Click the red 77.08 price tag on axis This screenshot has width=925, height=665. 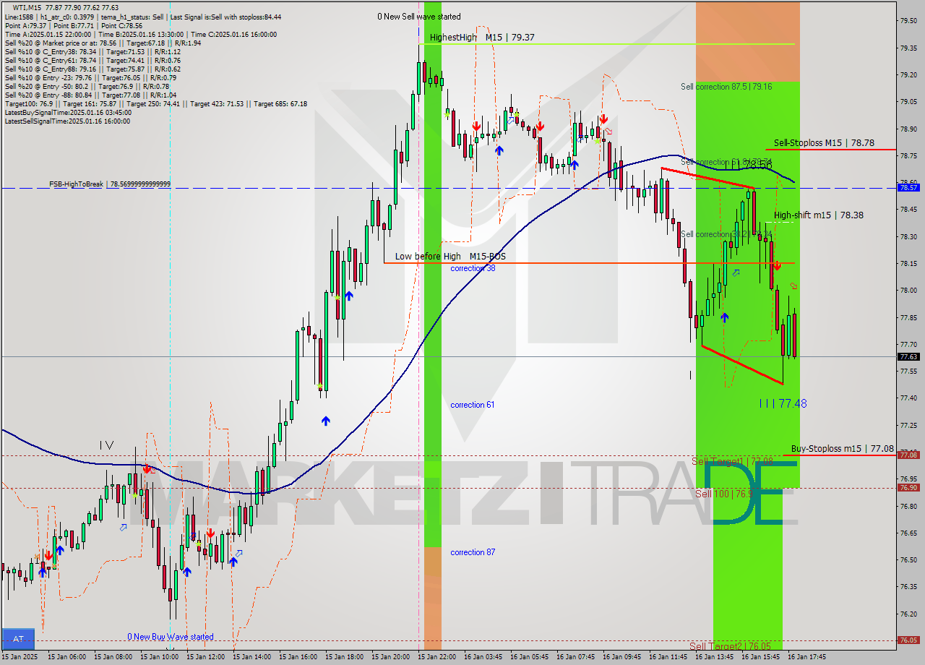(908, 455)
